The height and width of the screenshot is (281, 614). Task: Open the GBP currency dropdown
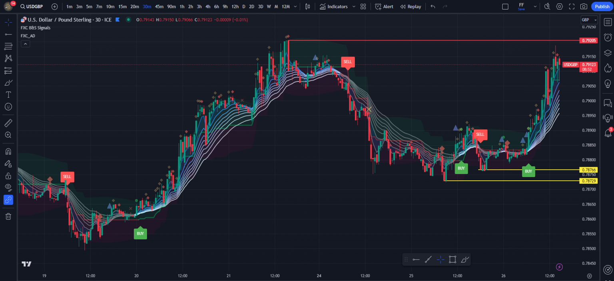click(x=589, y=20)
